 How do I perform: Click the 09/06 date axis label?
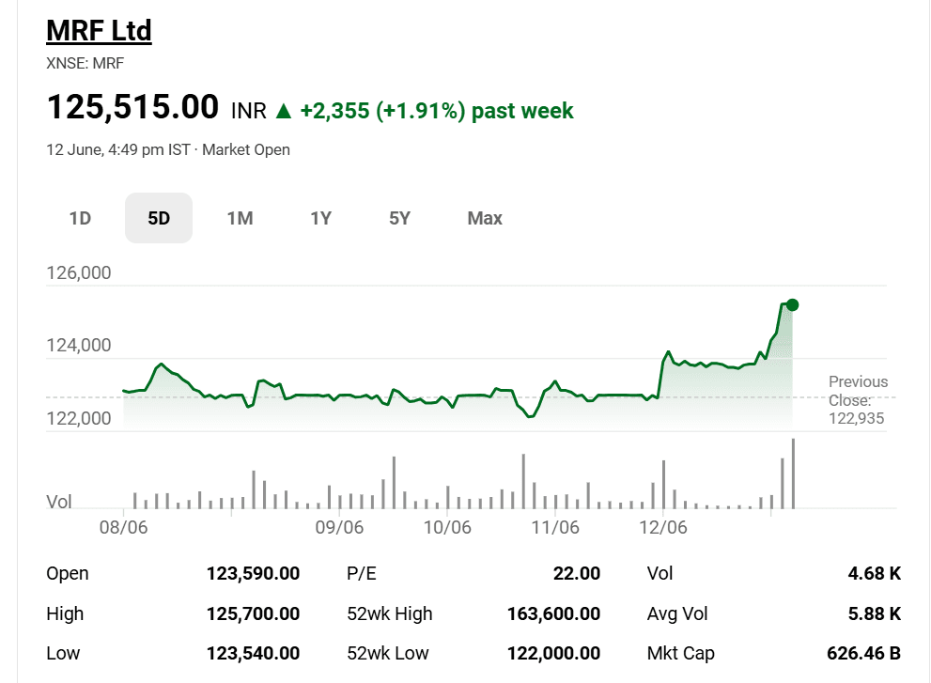339,527
